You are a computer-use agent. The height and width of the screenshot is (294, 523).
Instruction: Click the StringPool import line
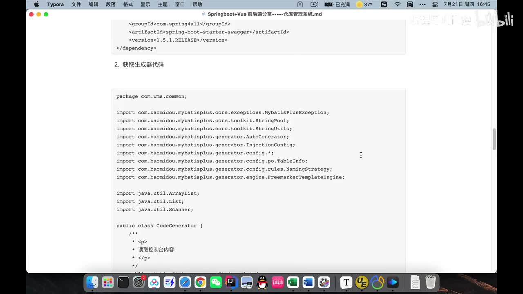point(203,120)
